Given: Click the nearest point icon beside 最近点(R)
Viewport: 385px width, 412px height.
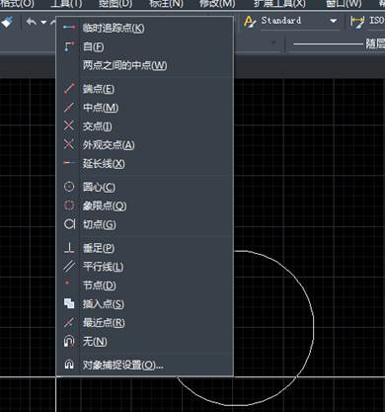Looking at the screenshot, I should pos(69,322).
